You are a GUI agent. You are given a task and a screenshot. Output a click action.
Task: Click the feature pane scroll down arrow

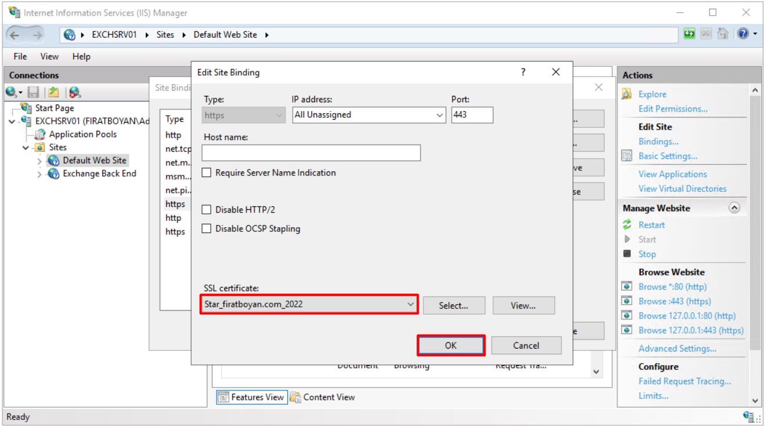(596, 372)
